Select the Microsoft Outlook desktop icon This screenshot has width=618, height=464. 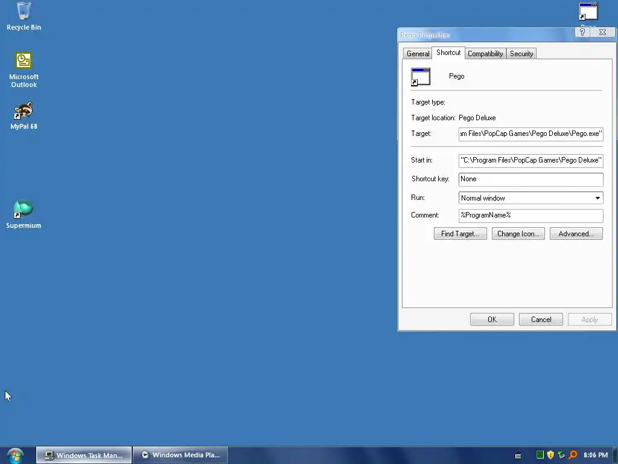[24, 70]
